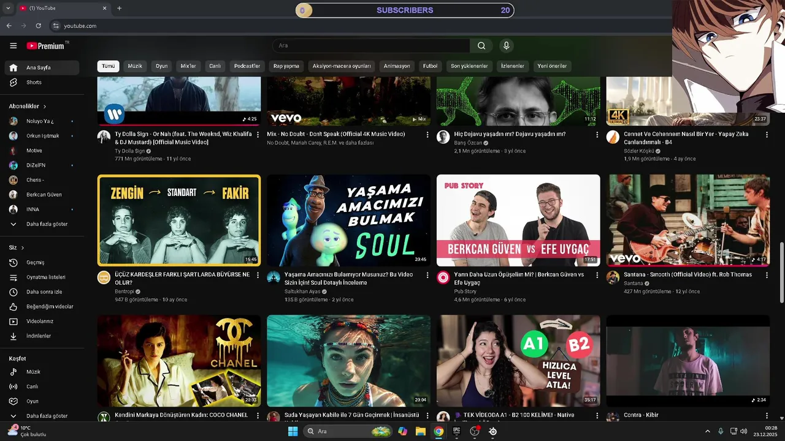785x441 pixels.
Task: Open Oynatma listeleri in sidebar
Action: [x=42, y=277]
